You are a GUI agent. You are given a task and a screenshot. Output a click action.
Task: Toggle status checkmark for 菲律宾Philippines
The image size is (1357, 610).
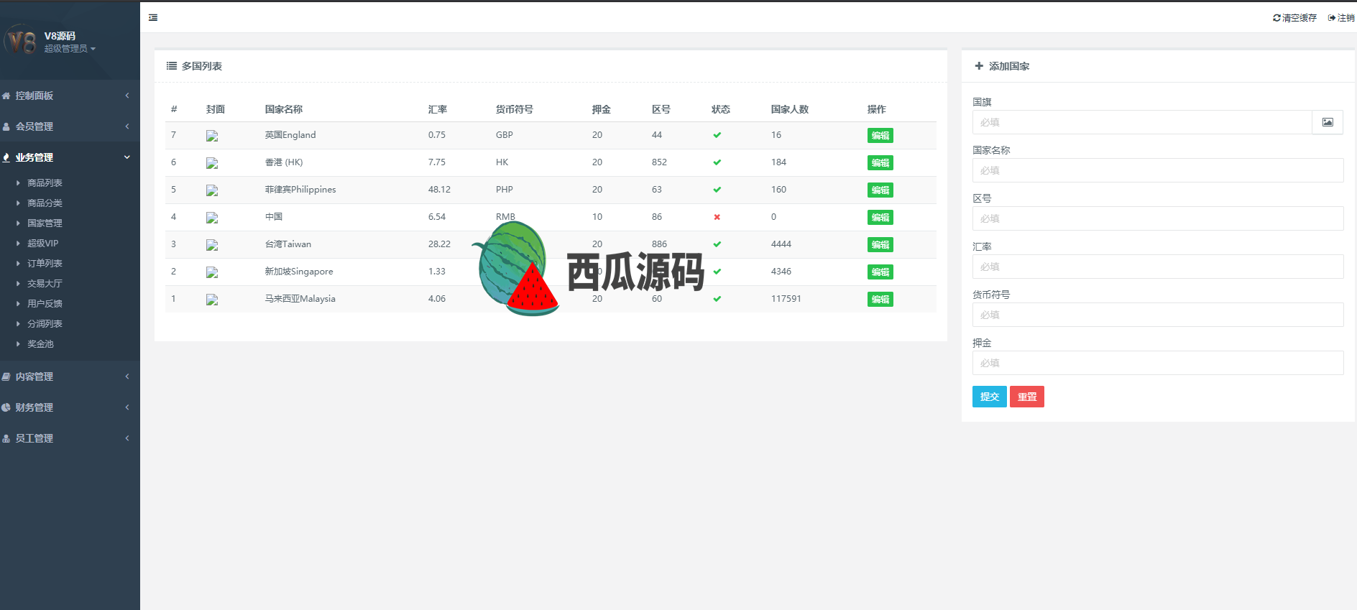pyautogui.click(x=717, y=190)
